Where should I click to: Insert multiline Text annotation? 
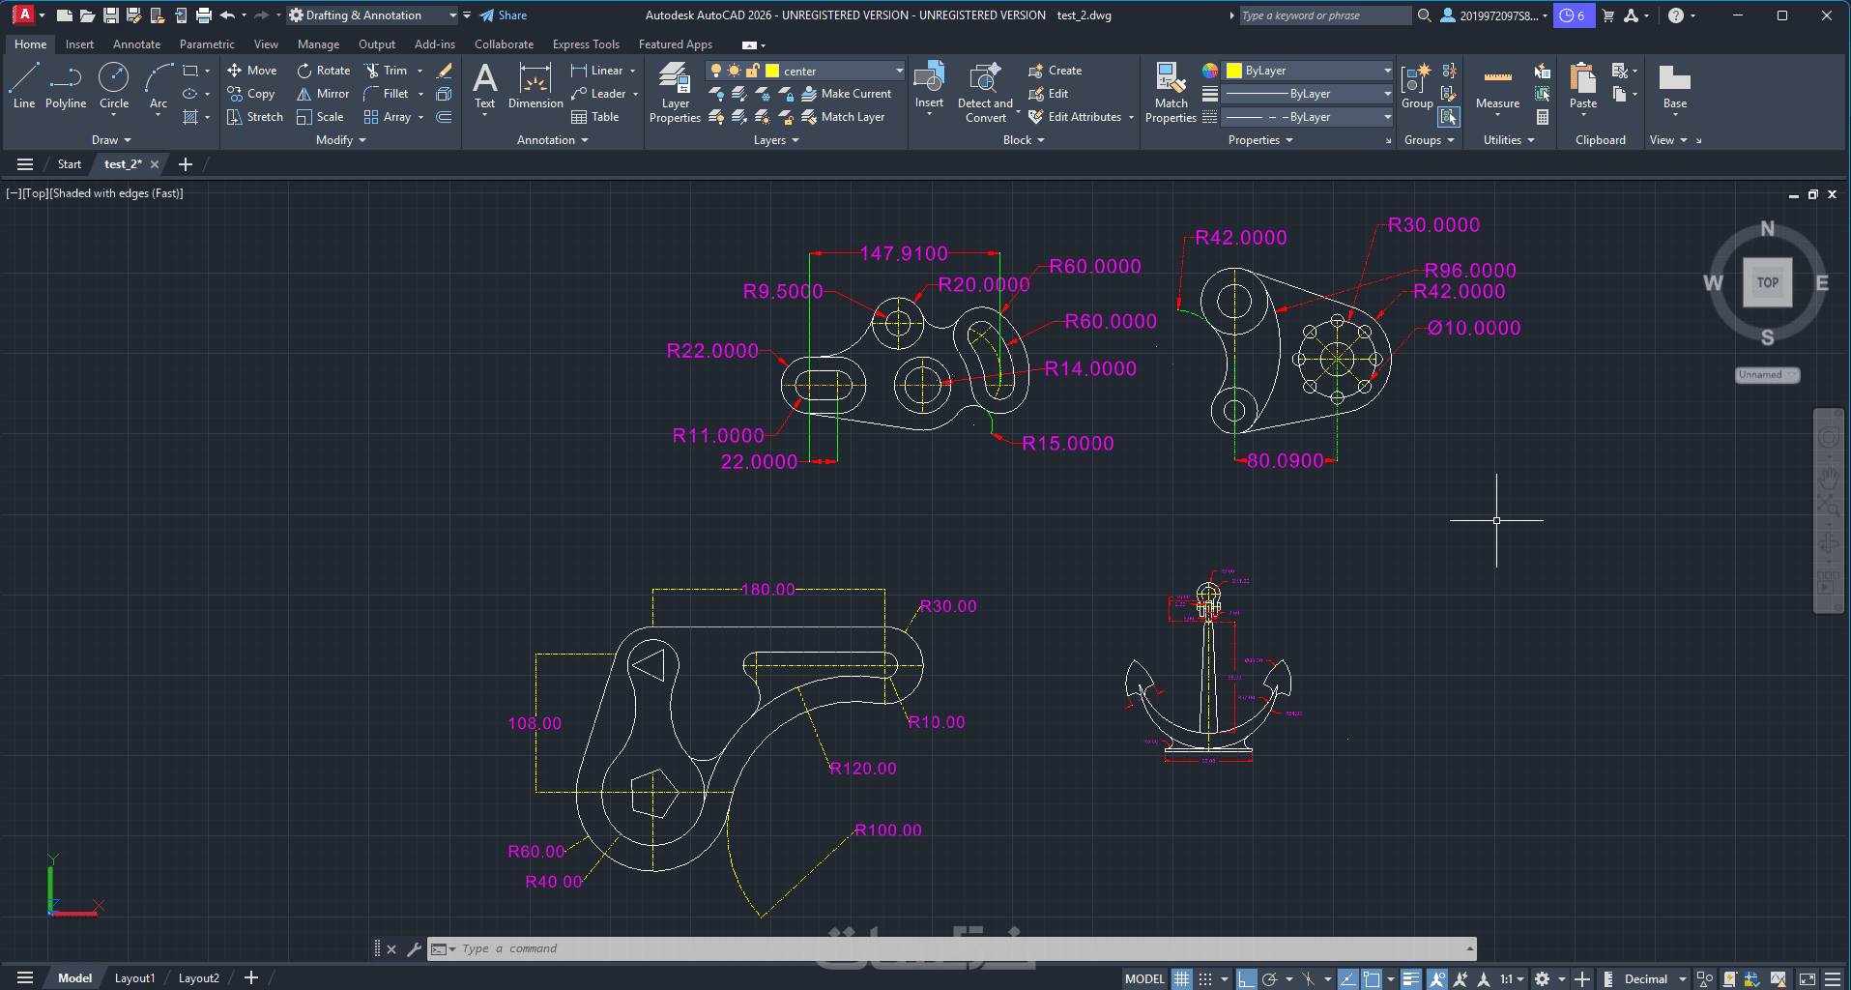click(x=484, y=87)
